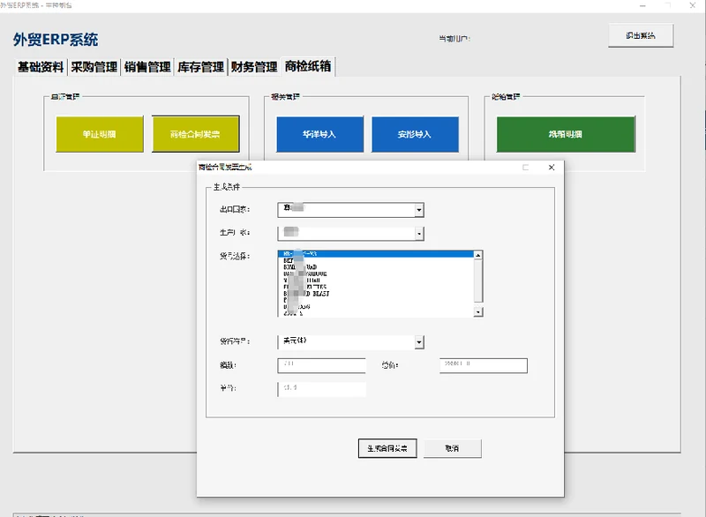706x517 pixels.
Task: Select the product row ending in BLAST
Action: coord(376,294)
